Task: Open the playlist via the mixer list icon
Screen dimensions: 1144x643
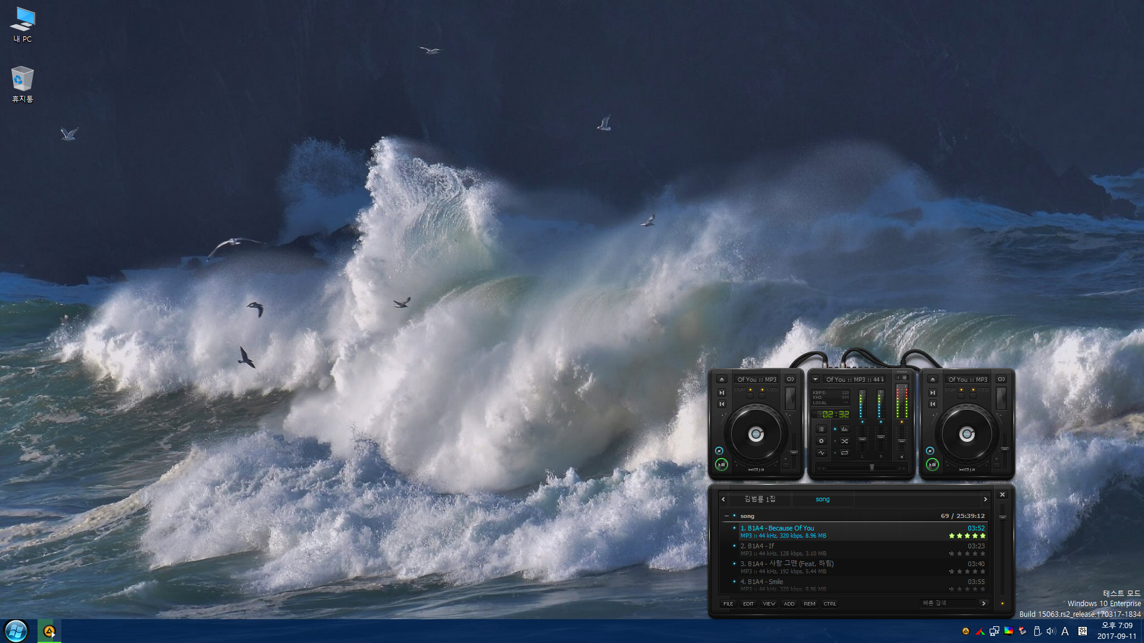Action: [x=821, y=429]
